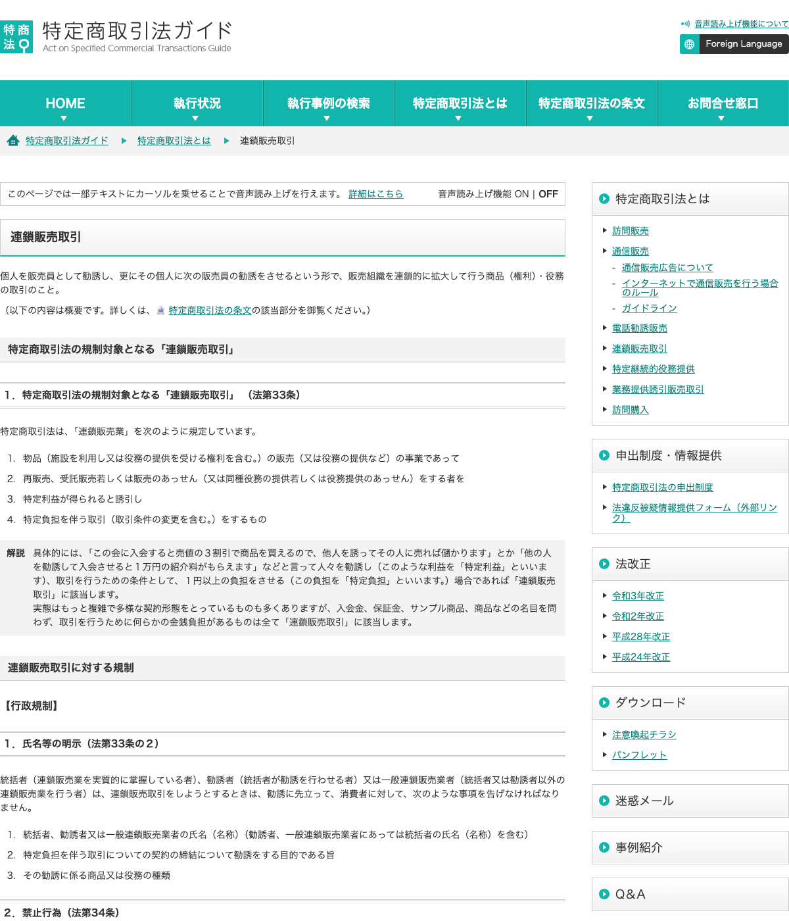Screen dimensions: 789x921
Task: Open the 通信販売 sidebar link
Action: click(631, 251)
